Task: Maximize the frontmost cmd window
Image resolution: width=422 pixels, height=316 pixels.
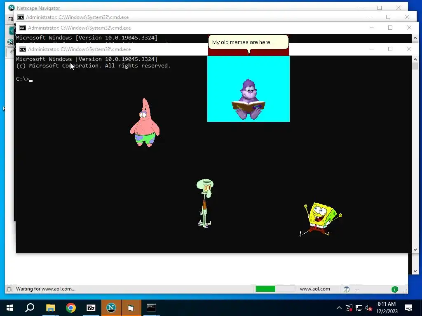Action: pos(390,49)
